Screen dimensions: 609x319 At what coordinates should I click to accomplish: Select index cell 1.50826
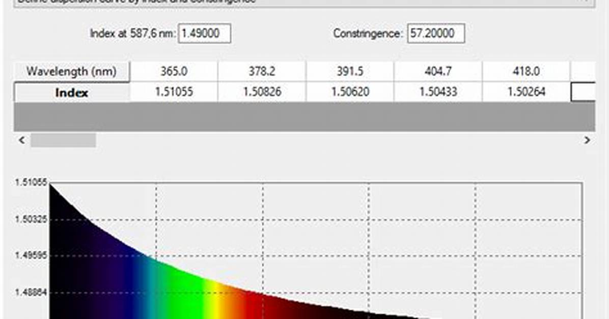tap(262, 92)
